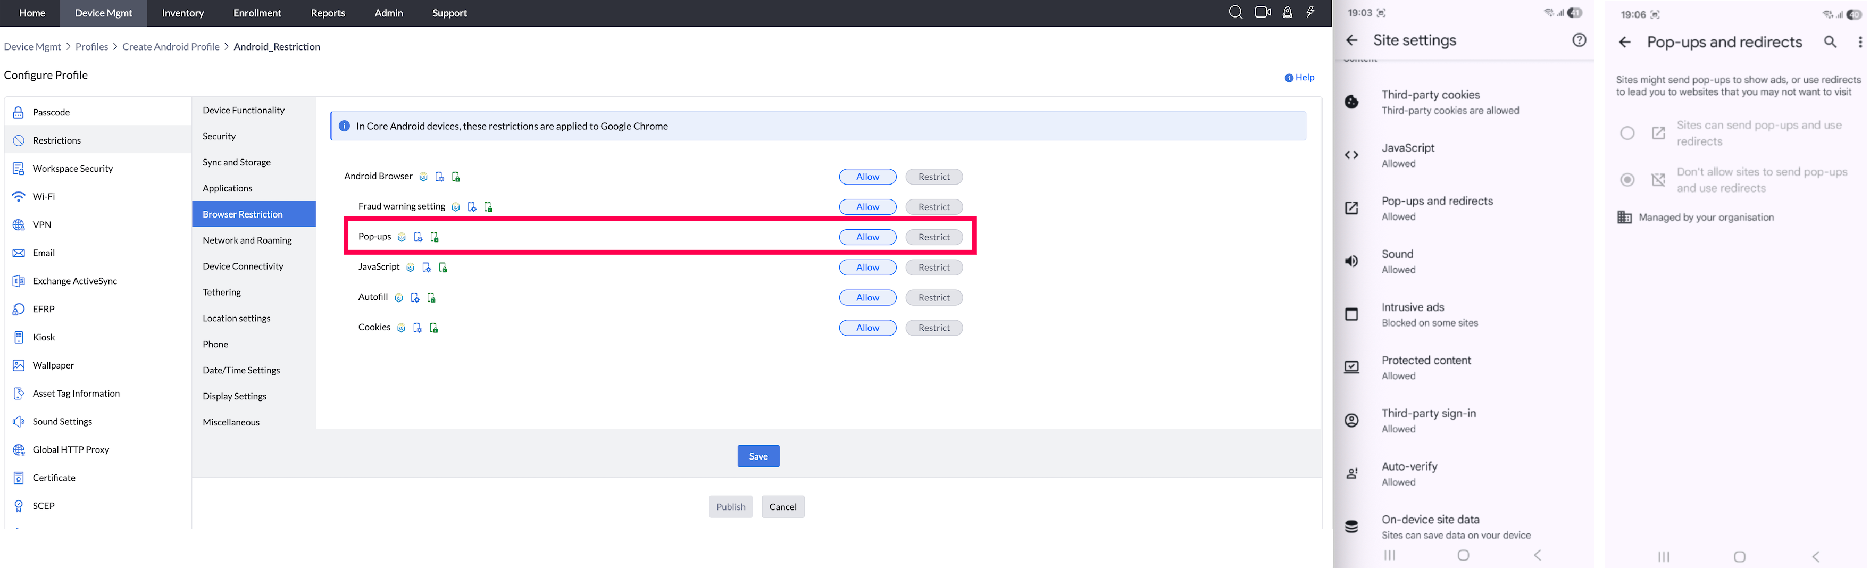Open Auto-verify site setting
This screenshot has width=1870, height=568.
click(x=1464, y=473)
